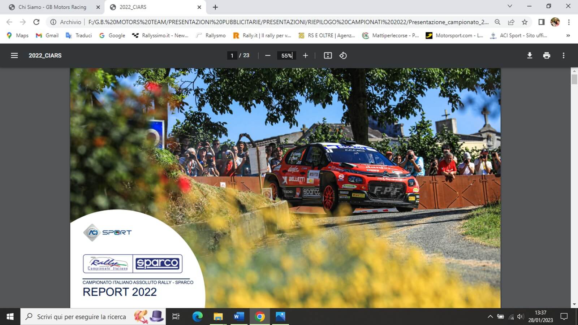
Task: Click the vertical scrollbar thumb
Action: coord(574,79)
